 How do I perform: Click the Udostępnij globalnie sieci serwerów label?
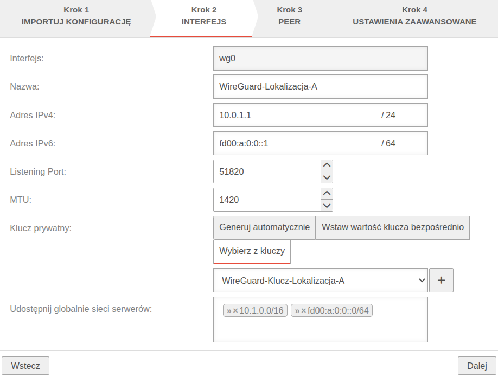tap(81, 309)
